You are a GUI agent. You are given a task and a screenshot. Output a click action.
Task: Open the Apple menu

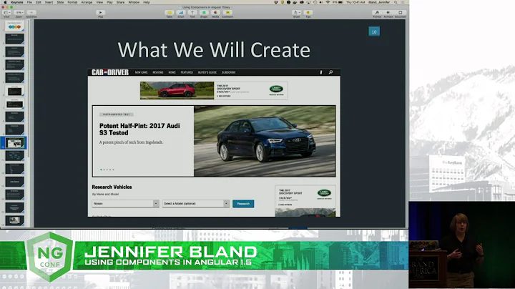[5, 2]
